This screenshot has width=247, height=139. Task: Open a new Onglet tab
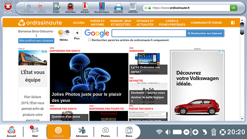click(x=56, y=8)
